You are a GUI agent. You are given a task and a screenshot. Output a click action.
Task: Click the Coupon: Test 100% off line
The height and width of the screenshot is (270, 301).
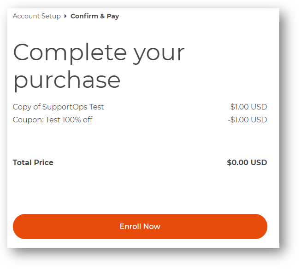53,120
